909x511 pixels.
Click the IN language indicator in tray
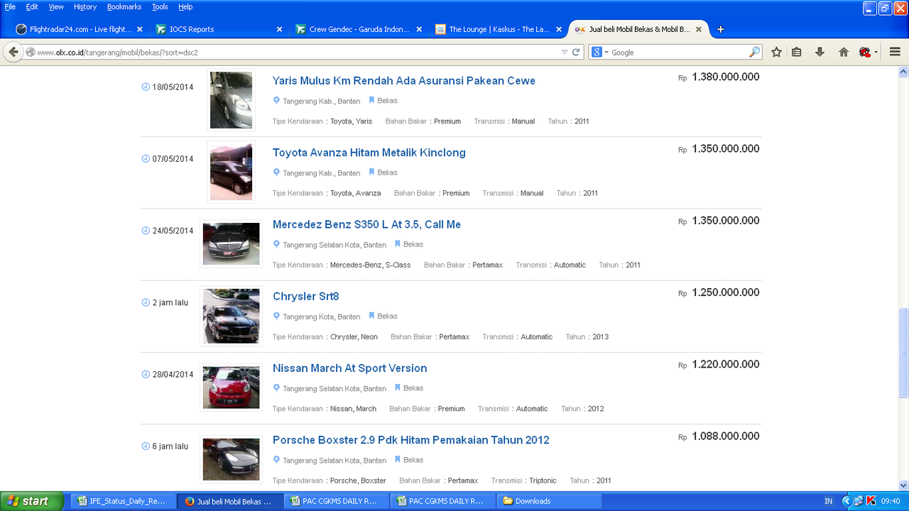click(828, 501)
